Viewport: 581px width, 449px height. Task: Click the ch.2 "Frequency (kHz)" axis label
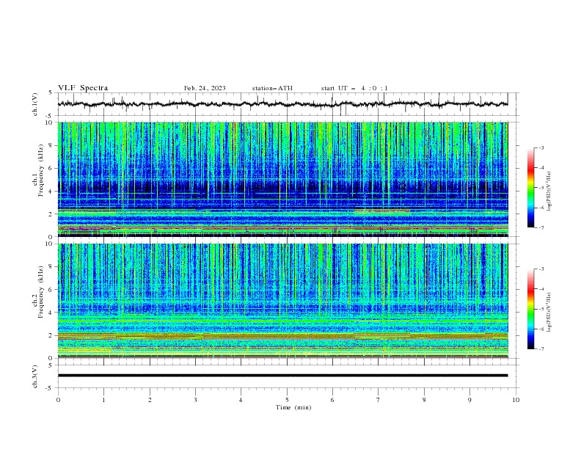tap(40, 292)
